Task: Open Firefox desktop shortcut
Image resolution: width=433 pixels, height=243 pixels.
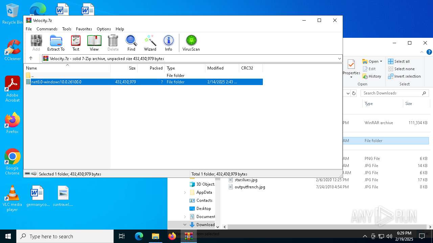Action: 12,123
